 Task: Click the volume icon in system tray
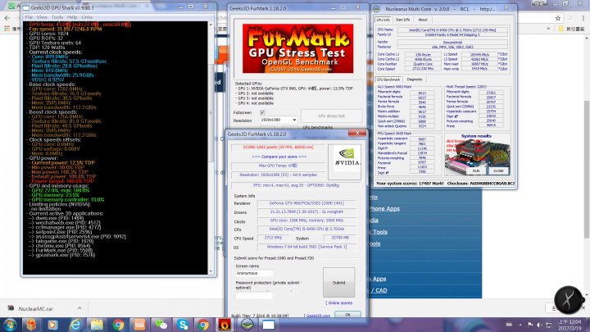click(539, 325)
